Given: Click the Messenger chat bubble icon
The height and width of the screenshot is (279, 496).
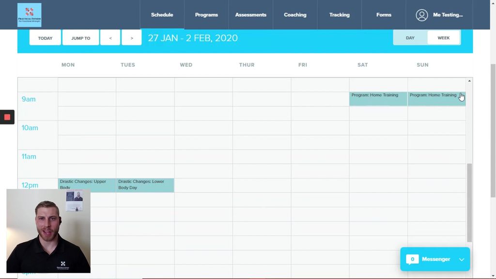Looking at the screenshot, I should click(x=412, y=259).
